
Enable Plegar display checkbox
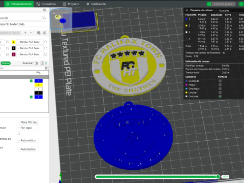(220, 85)
